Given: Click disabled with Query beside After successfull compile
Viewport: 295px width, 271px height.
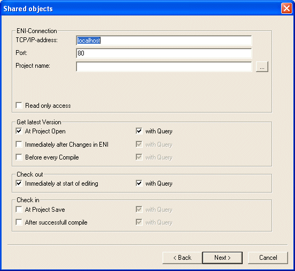Looking at the screenshot, I should [154, 222].
